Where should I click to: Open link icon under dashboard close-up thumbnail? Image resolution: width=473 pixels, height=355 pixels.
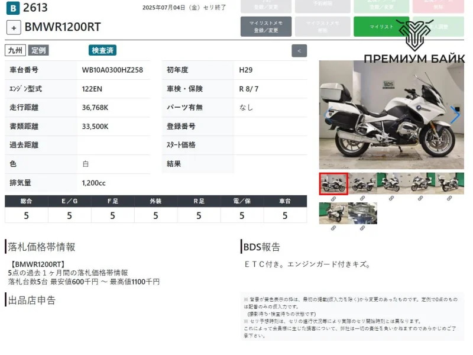coord(362,228)
